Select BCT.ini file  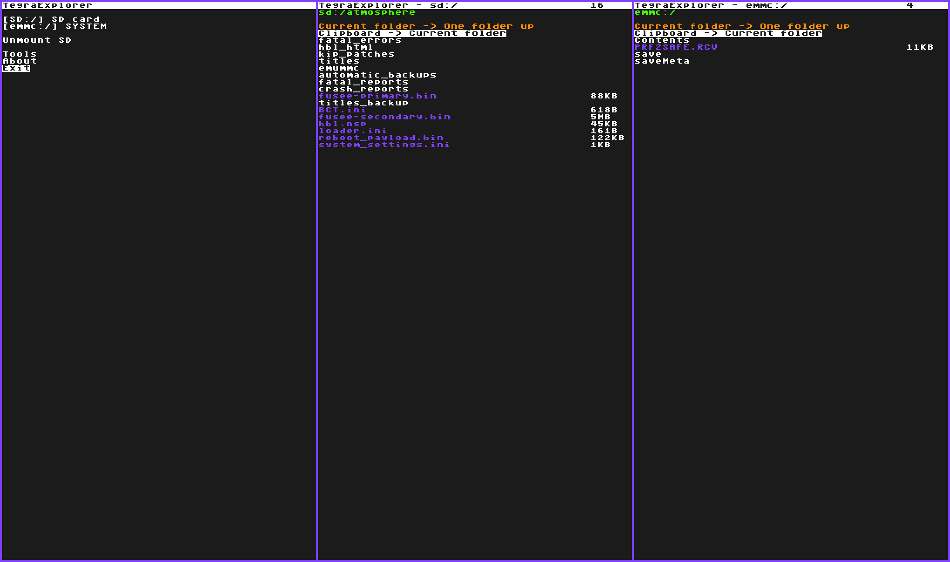pos(342,109)
